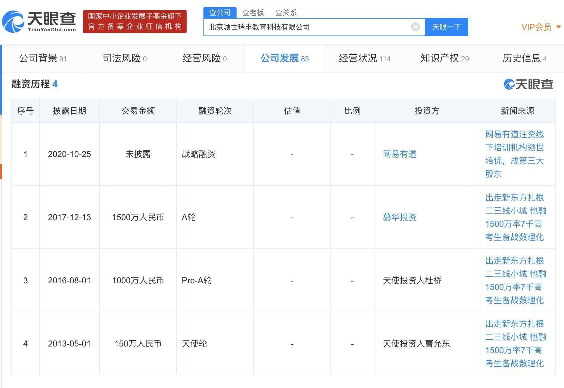Click inside the company name search field
The width and height of the screenshot is (564, 388).
(307, 27)
